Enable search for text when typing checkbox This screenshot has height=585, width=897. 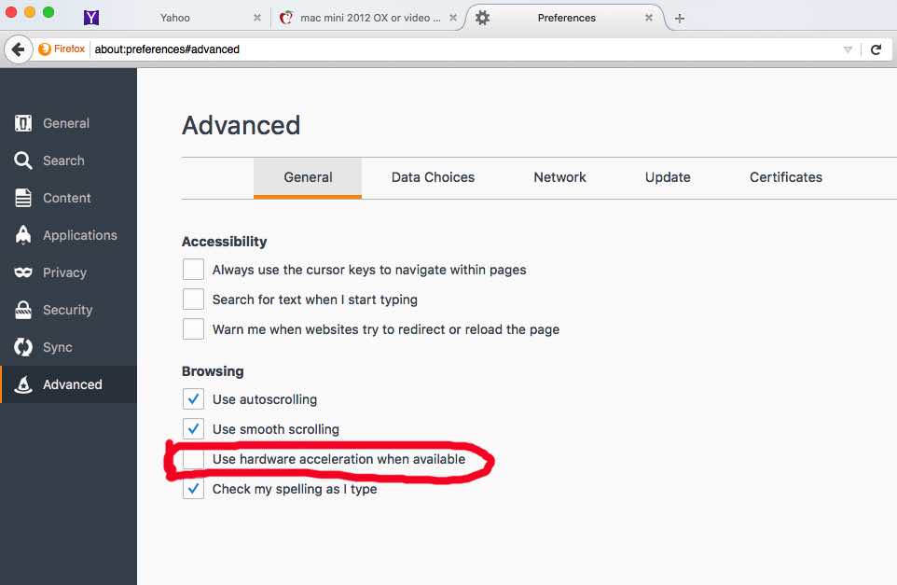point(193,299)
